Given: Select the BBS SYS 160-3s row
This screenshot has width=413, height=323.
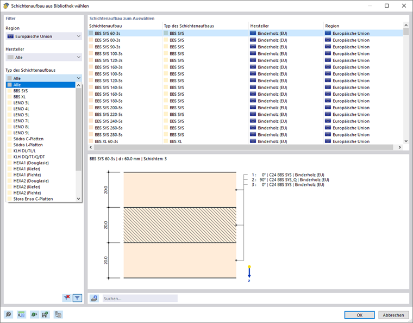Looking at the screenshot, I should click(245, 67).
